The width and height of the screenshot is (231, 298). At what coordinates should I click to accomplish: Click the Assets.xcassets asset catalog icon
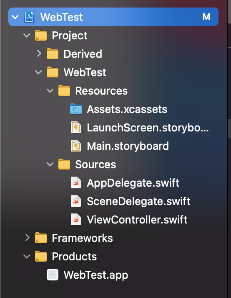pyautogui.click(x=76, y=109)
